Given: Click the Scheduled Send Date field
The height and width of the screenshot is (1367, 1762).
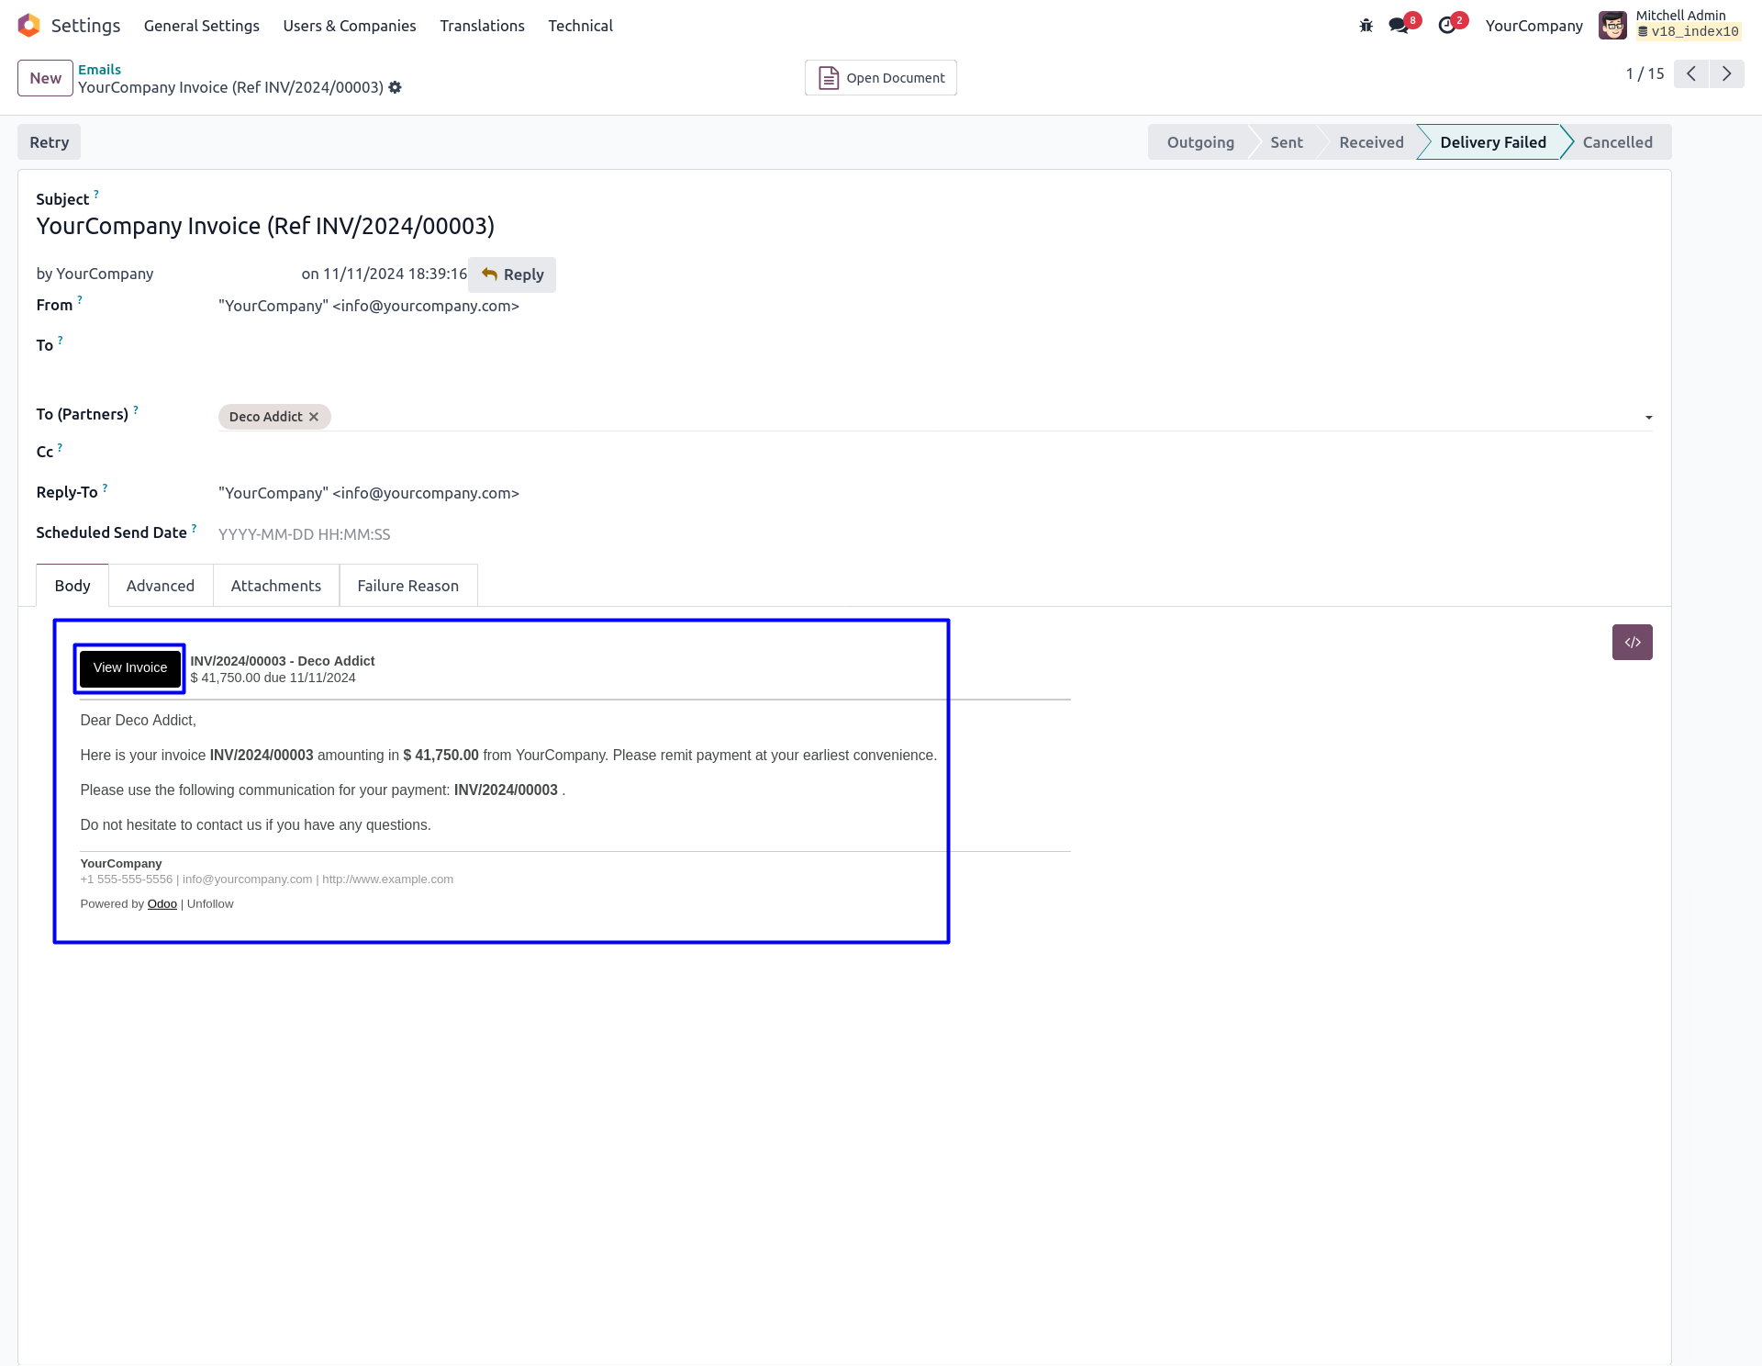Looking at the screenshot, I should (305, 534).
